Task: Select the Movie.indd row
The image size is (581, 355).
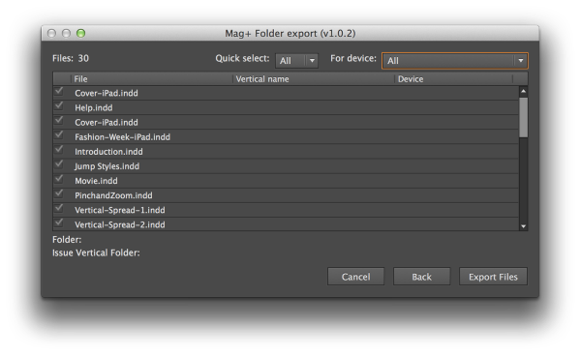Action: pos(286,181)
